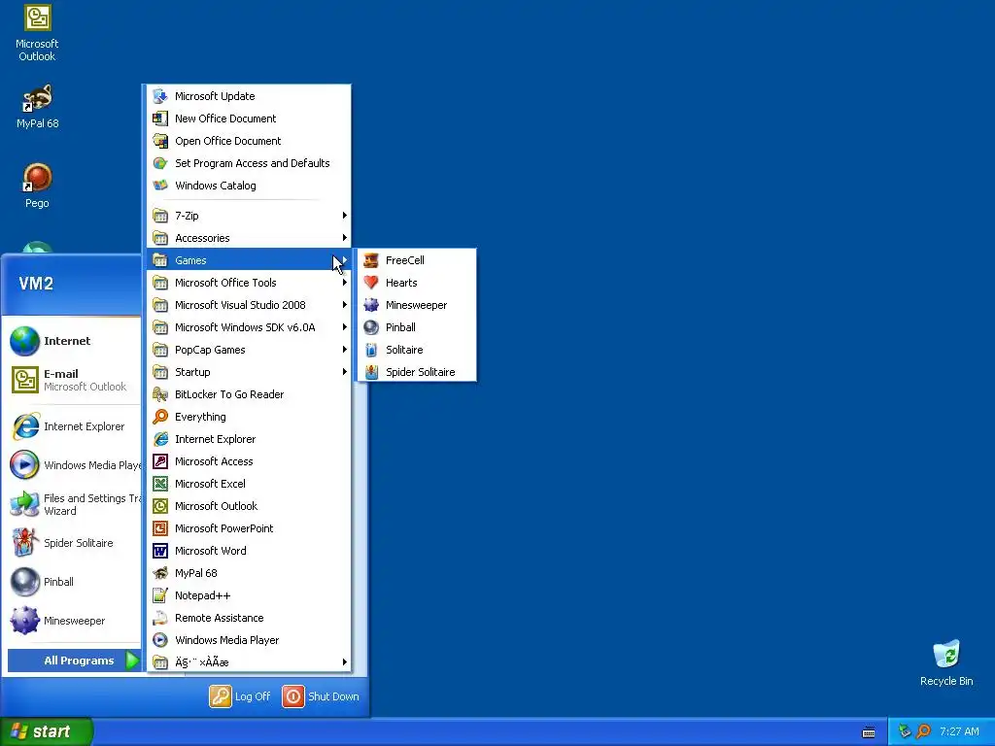Viewport: 995px width, 746px height.
Task: Open E-mail Microsoft Outlook pinned item
Action: click(x=73, y=380)
